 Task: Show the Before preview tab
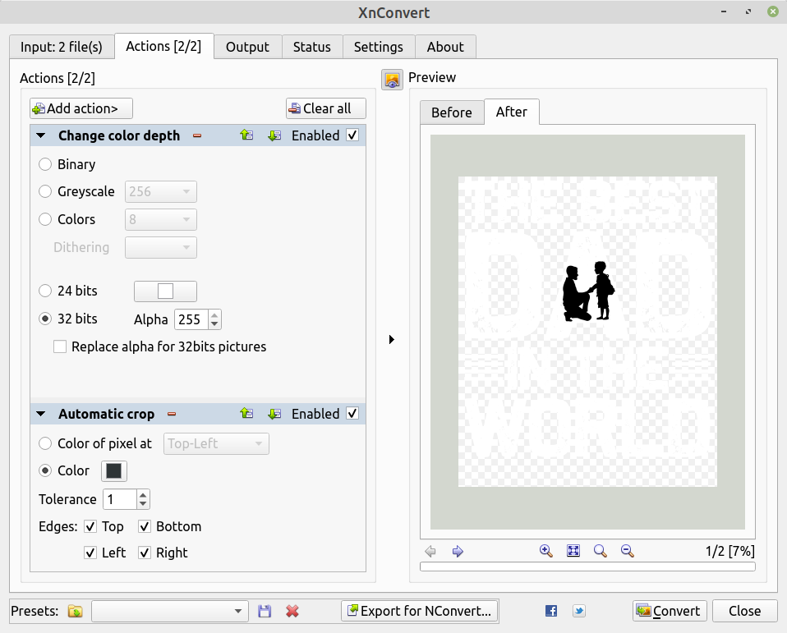(x=451, y=112)
